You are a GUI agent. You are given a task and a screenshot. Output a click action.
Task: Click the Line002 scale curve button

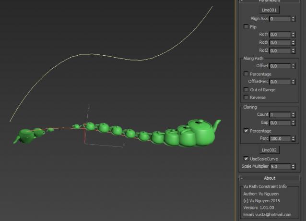(270, 150)
